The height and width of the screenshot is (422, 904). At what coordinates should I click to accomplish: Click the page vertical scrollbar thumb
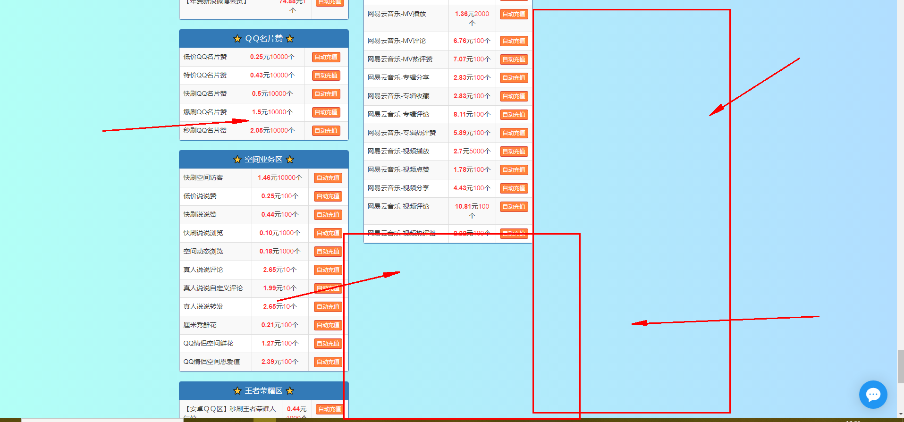pyautogui.click(x=900, y=367)
